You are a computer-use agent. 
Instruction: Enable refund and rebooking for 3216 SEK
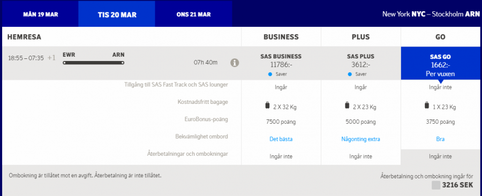(x=436, y=185)
